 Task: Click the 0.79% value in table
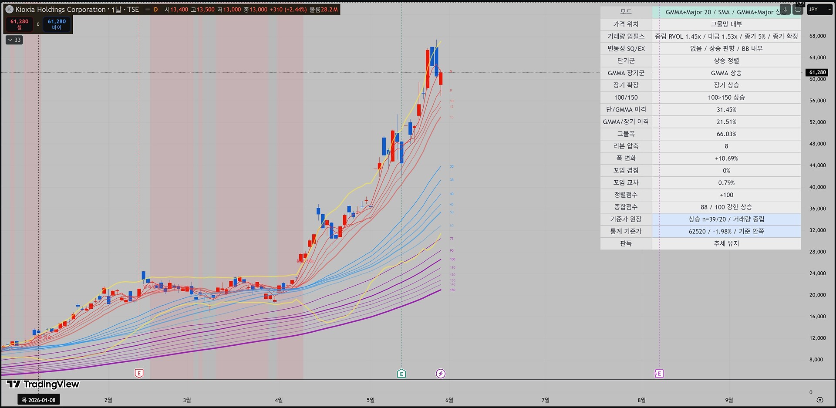click(x=726, y=182)
